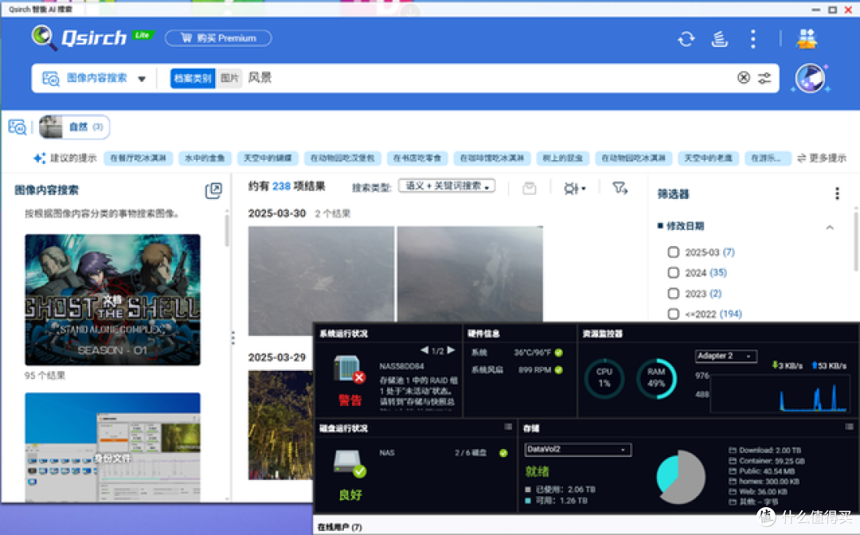Screen dimensions: 860x535
Task: Click the round AI avatar beside search bar
Action: (x=811, y=78)
